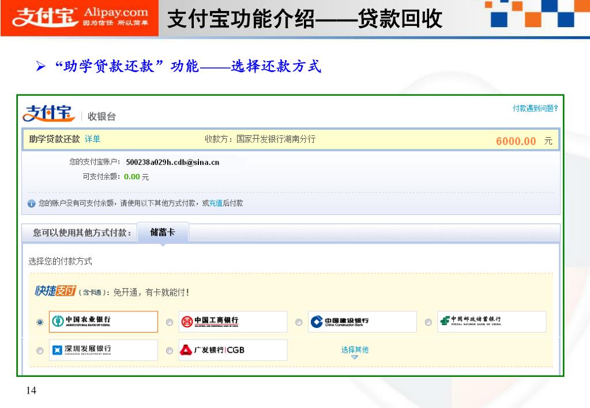Click the 0.00 balance value
Image resolution: width=590 pixels, height=408 pixels.
click(x=131, y=177)
